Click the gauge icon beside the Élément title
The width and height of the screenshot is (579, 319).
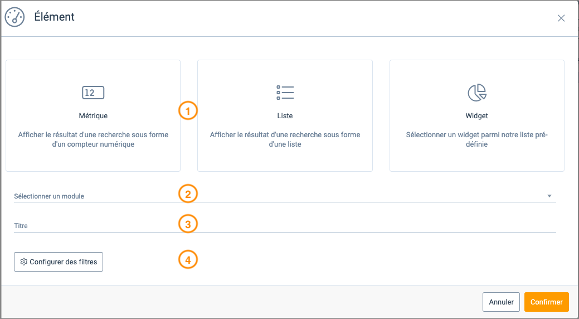[x=14, y=17]
